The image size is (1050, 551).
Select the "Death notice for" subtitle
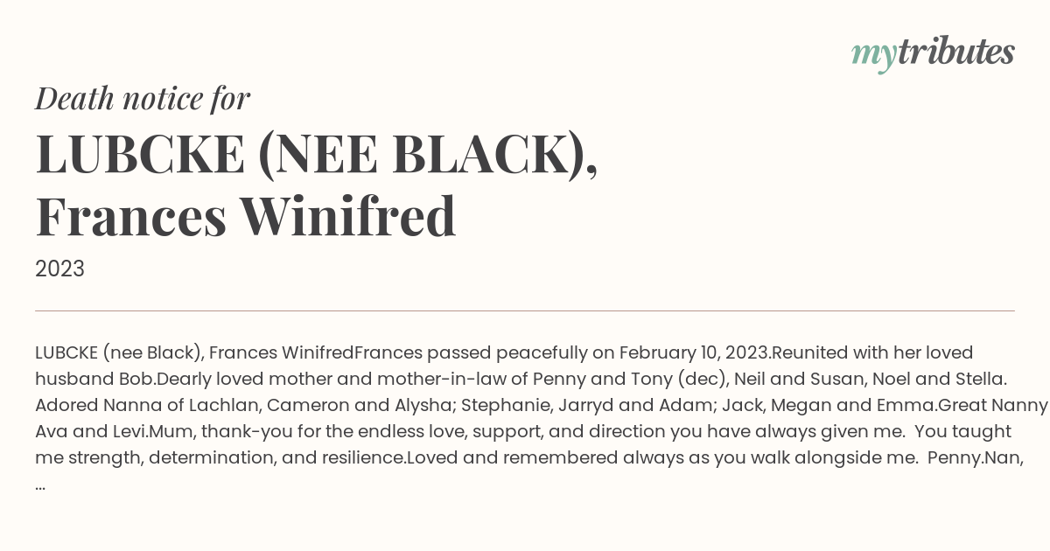143,98
